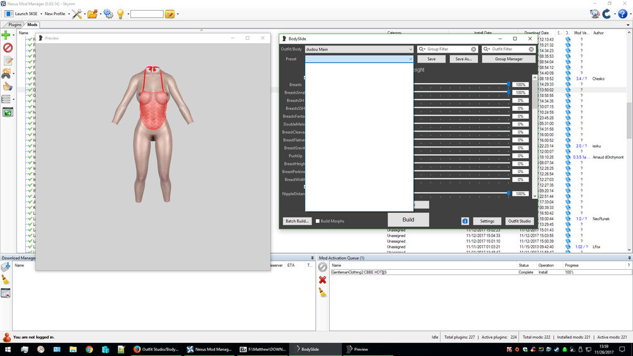Click the blue info icon in BodySlide
Screen dimensions: 633x356
(x=465, y=221)
